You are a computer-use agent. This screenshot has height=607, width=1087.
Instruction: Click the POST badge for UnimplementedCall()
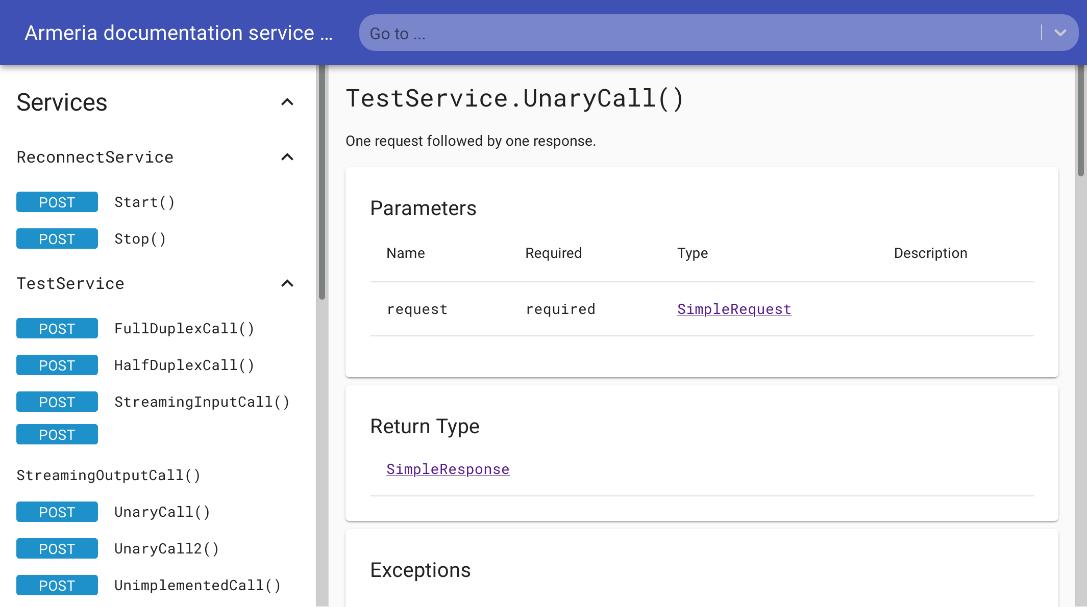57,585
